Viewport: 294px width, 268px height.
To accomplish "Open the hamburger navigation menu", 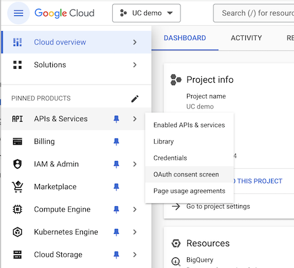I will pos(18,13).
